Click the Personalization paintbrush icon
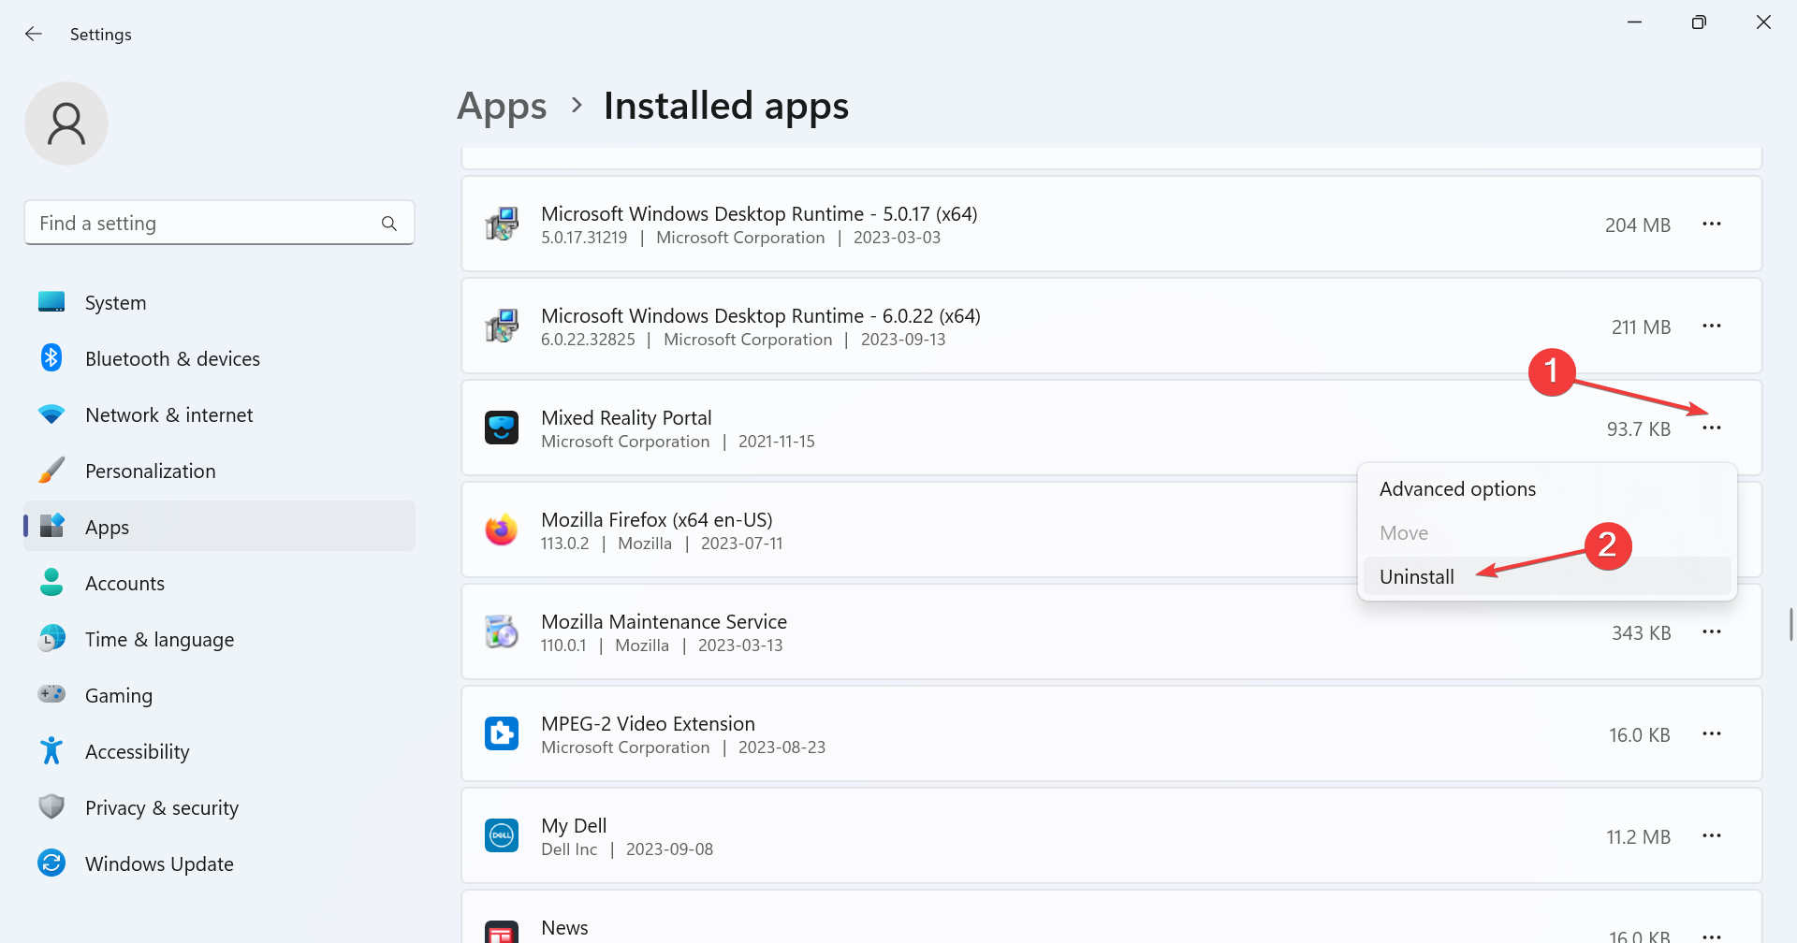 (x=51, y=470)
